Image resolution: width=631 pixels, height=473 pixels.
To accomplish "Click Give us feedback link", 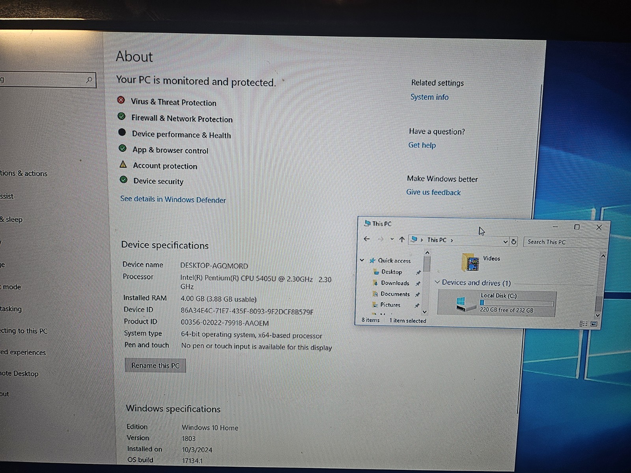I will click(x=433, y=192).
